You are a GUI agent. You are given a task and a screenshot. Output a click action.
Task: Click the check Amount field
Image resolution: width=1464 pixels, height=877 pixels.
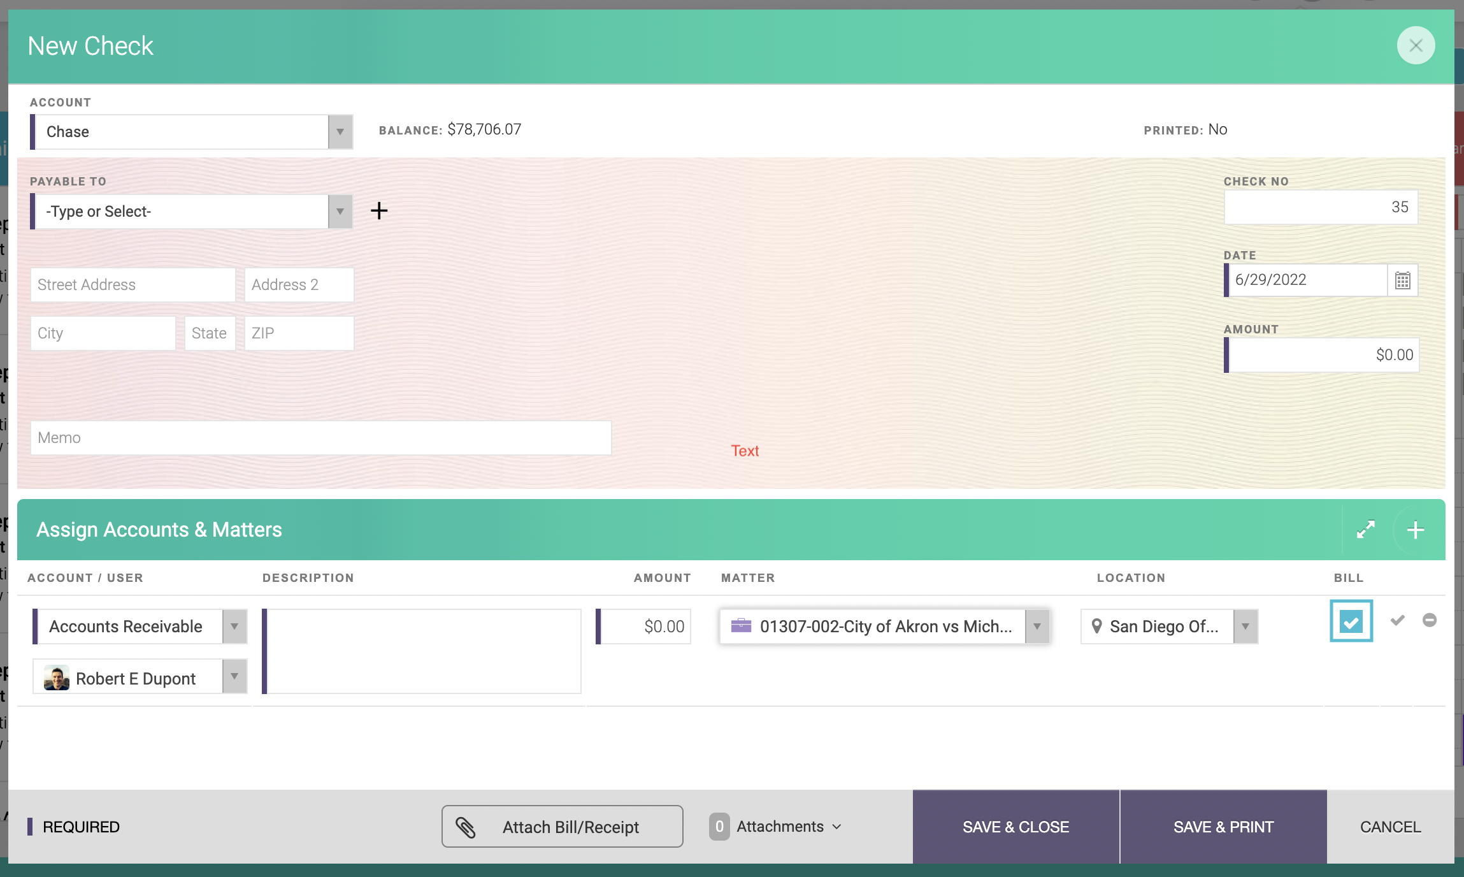(x=1323, y=355)
